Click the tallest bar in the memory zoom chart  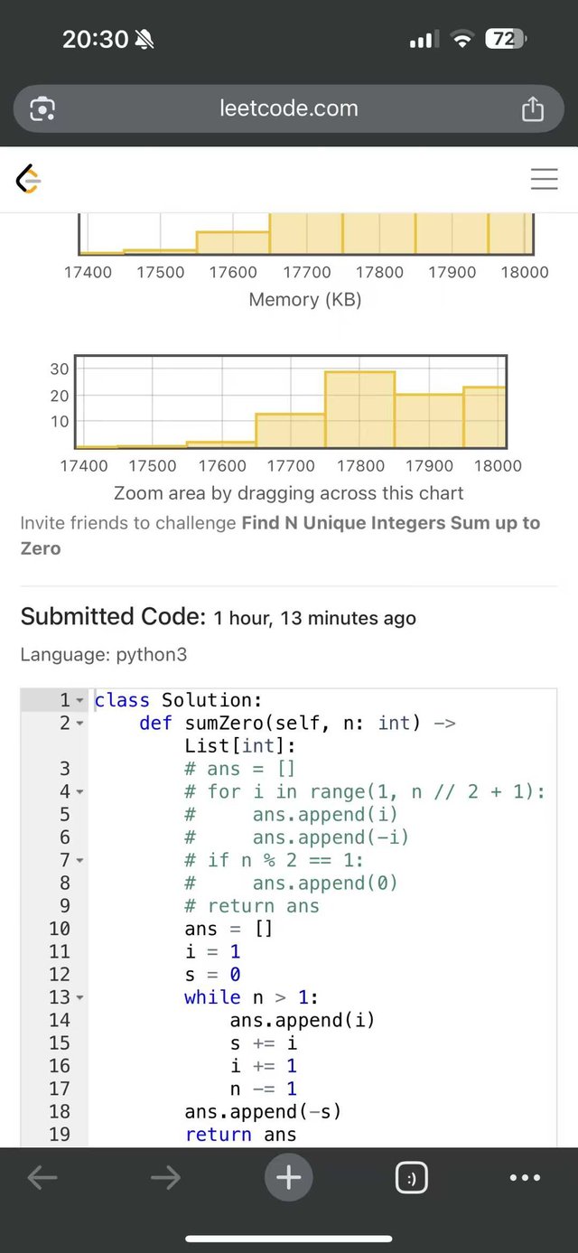[x=359, y=409]
